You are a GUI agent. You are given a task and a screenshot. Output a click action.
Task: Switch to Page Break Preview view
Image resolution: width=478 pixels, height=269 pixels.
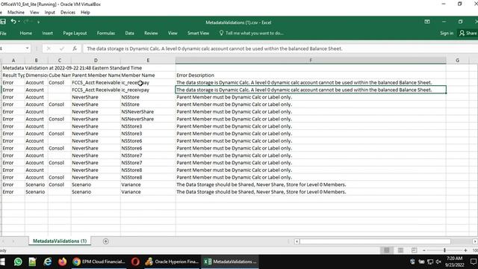point(414,250)
